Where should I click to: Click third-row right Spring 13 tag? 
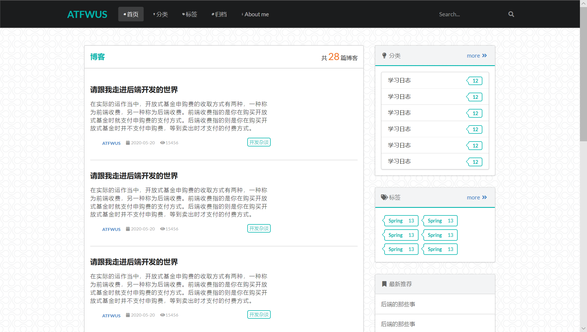(439, 249)
